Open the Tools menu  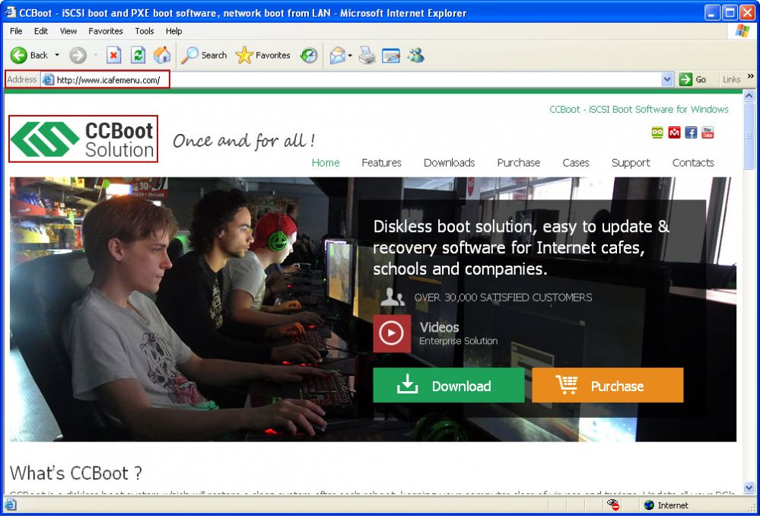coord(145,31)
